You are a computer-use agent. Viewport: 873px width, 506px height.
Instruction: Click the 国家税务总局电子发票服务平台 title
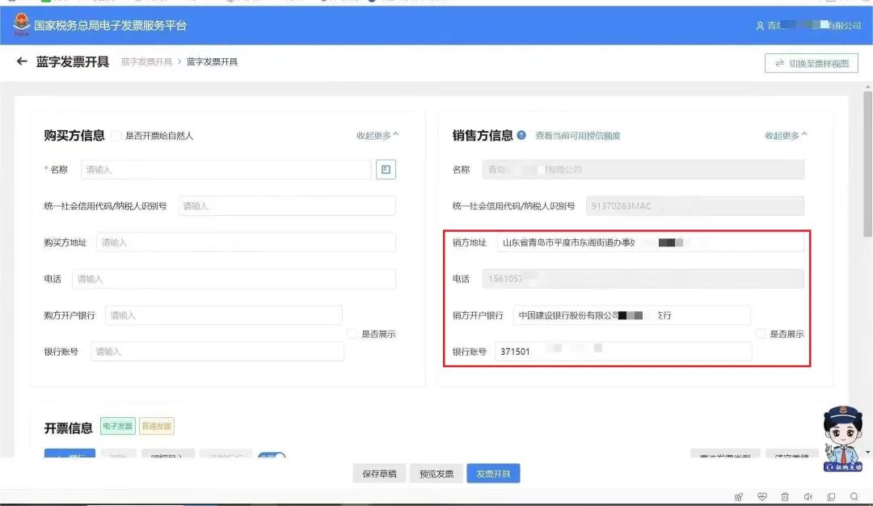[110, 26]
